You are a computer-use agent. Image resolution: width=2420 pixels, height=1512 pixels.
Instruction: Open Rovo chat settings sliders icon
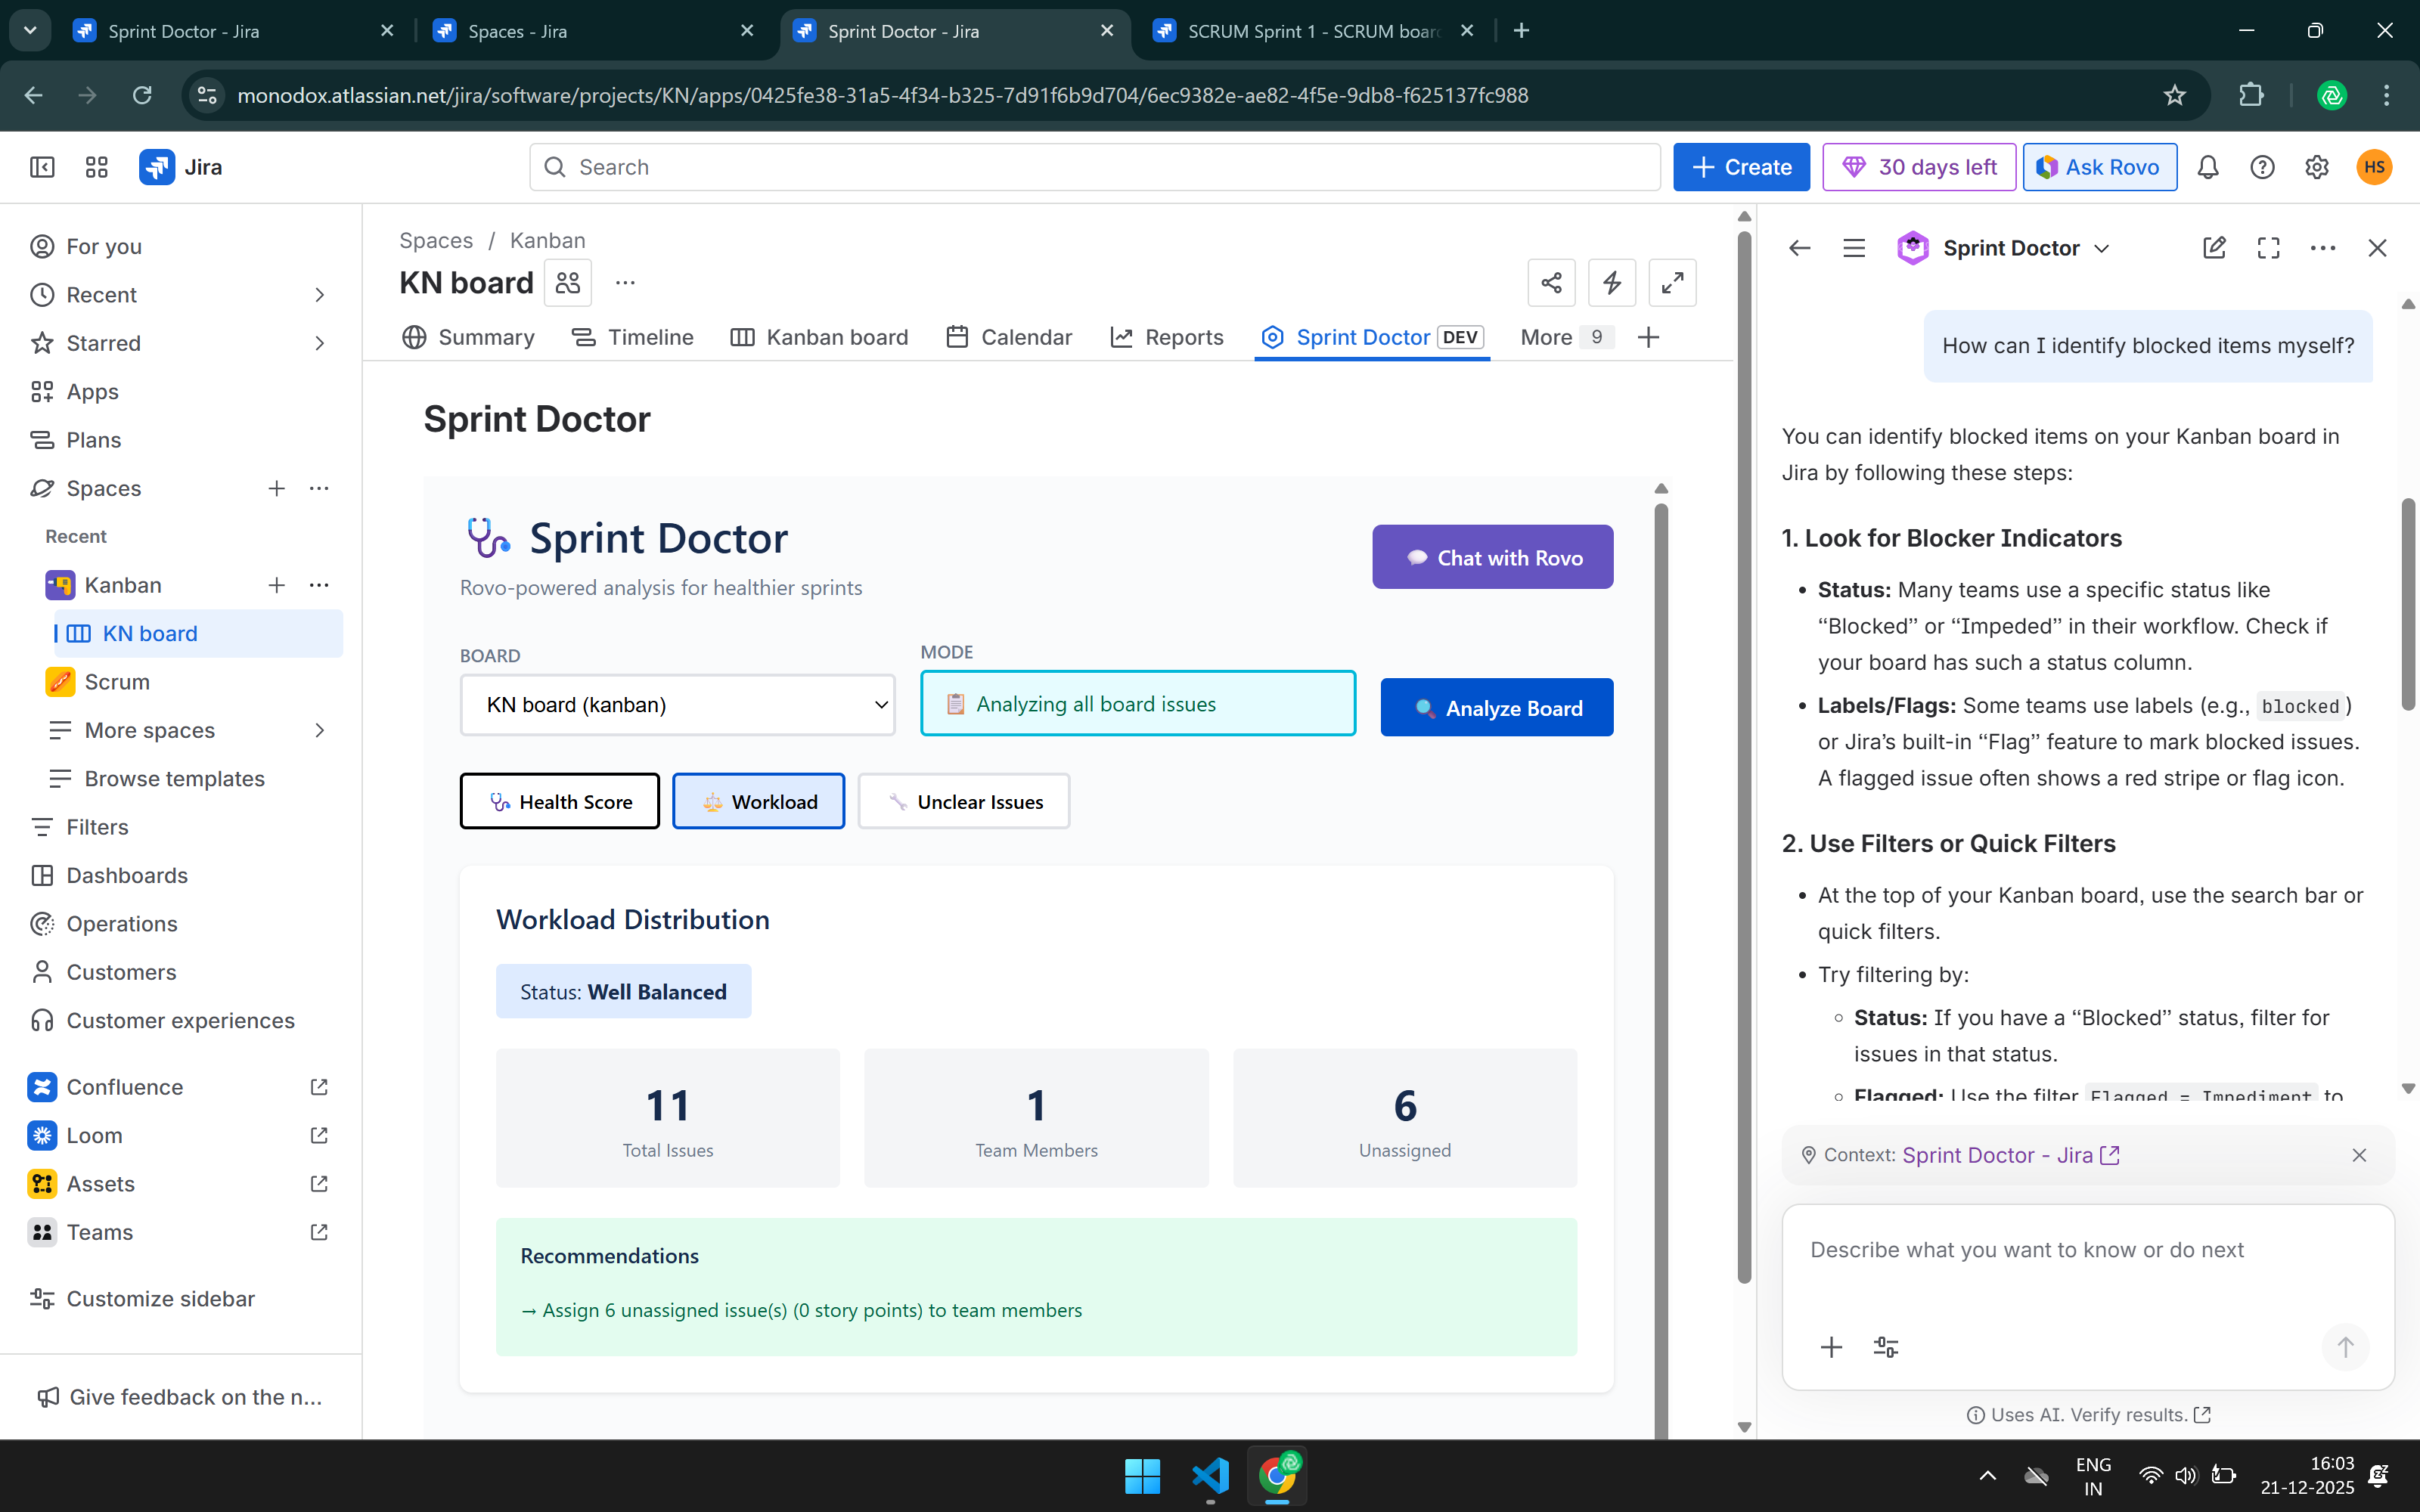pyautogui.click(x=1885, y=1347)
